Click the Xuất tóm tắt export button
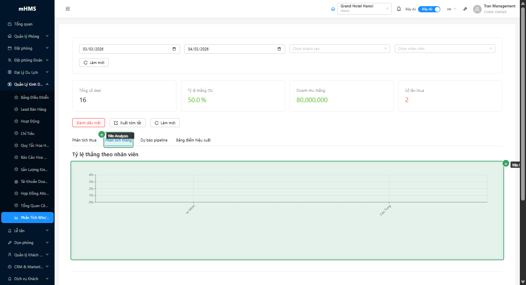The height and width of the screenshot is (285, 526). pyautogui.click(x=127, y=123)
